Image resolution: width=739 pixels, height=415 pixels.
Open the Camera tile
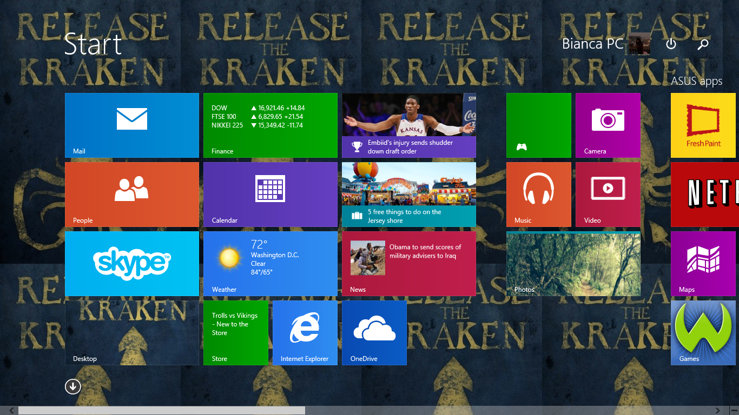[x=608, y=125]
